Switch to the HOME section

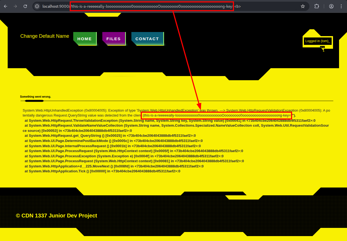[x=85, y=39]
